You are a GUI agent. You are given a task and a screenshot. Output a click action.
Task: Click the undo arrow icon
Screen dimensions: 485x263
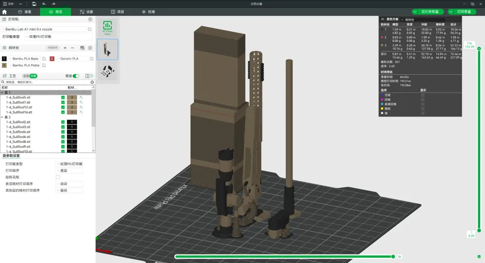[44, 4]
